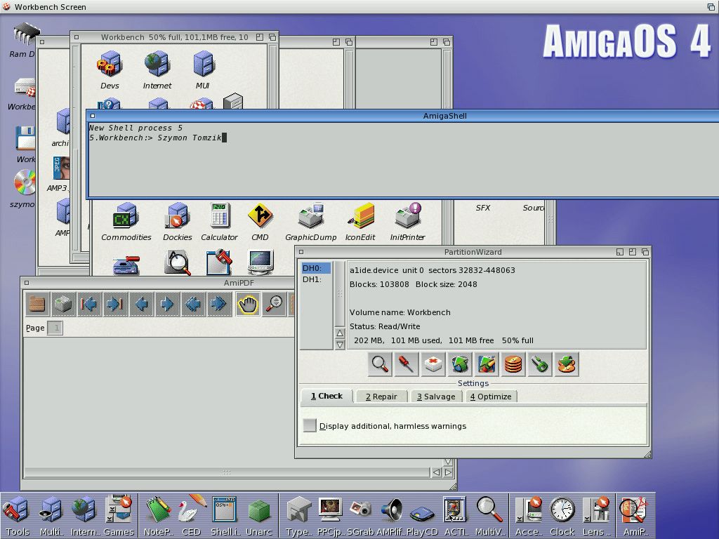Click the red screwdriver repair icon in PartitionWizard
The width and height of the screenshot is (719, 539).
(x=407, y=364)
